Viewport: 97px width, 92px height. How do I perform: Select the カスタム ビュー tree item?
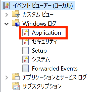(38, 15)
